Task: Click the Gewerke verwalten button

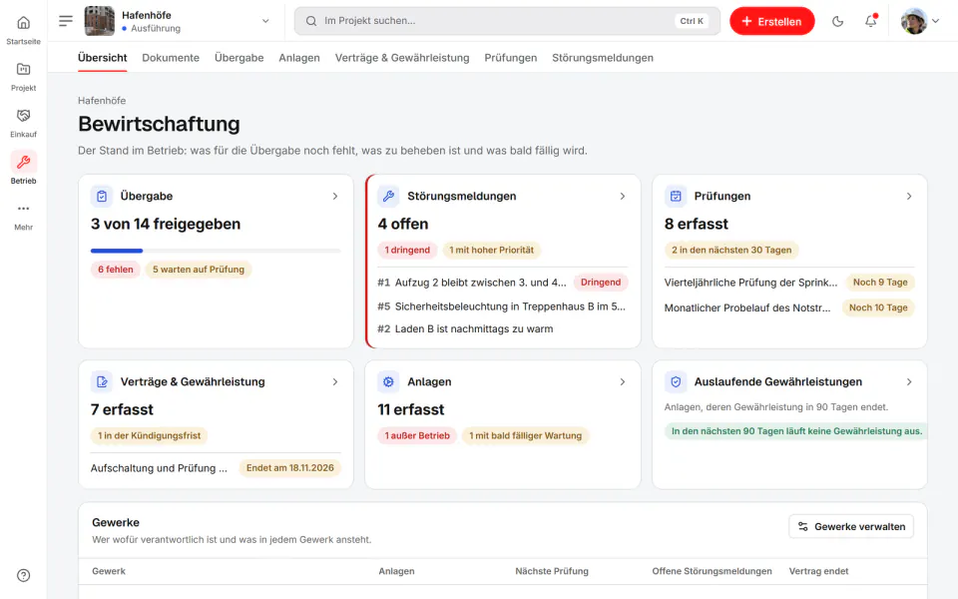Action: (x=851, y=526)
